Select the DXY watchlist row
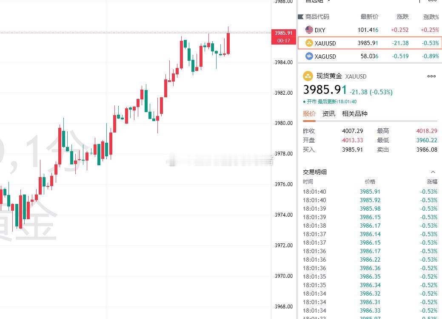 click(x=370, y=30)
